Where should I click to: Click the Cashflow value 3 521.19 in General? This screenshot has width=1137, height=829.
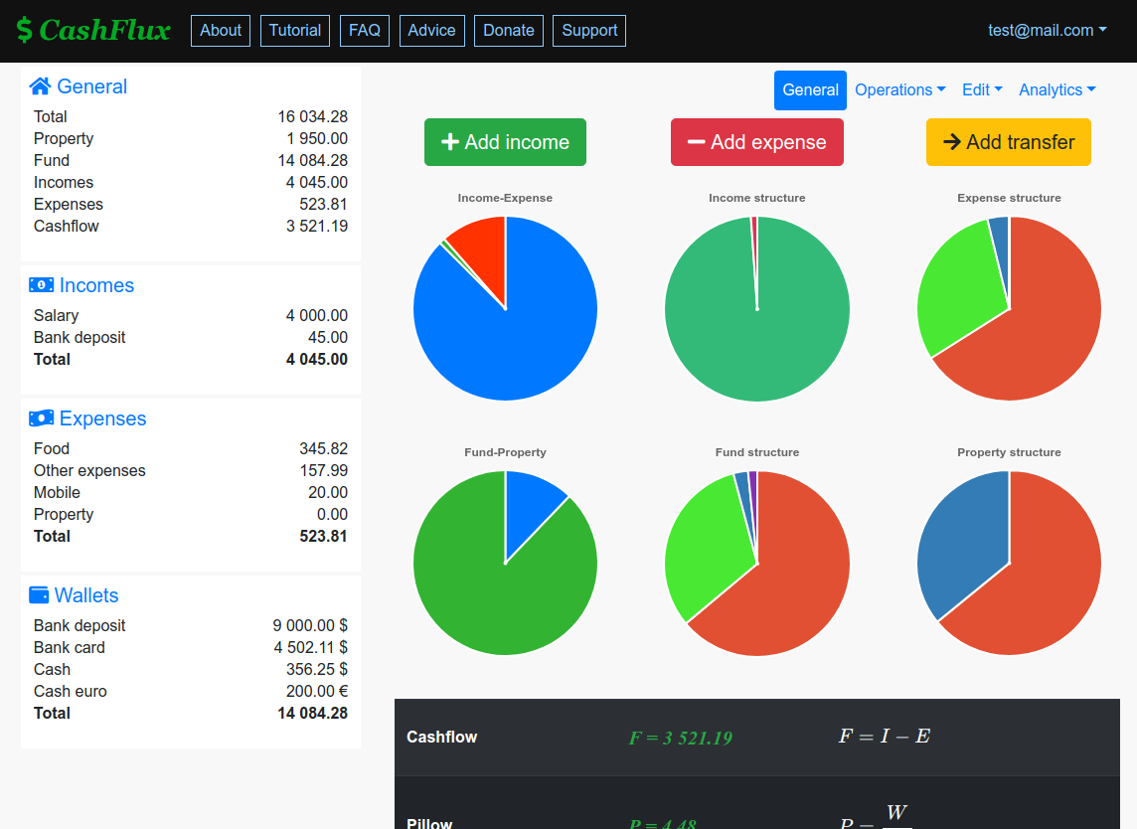tap(317, 227)
